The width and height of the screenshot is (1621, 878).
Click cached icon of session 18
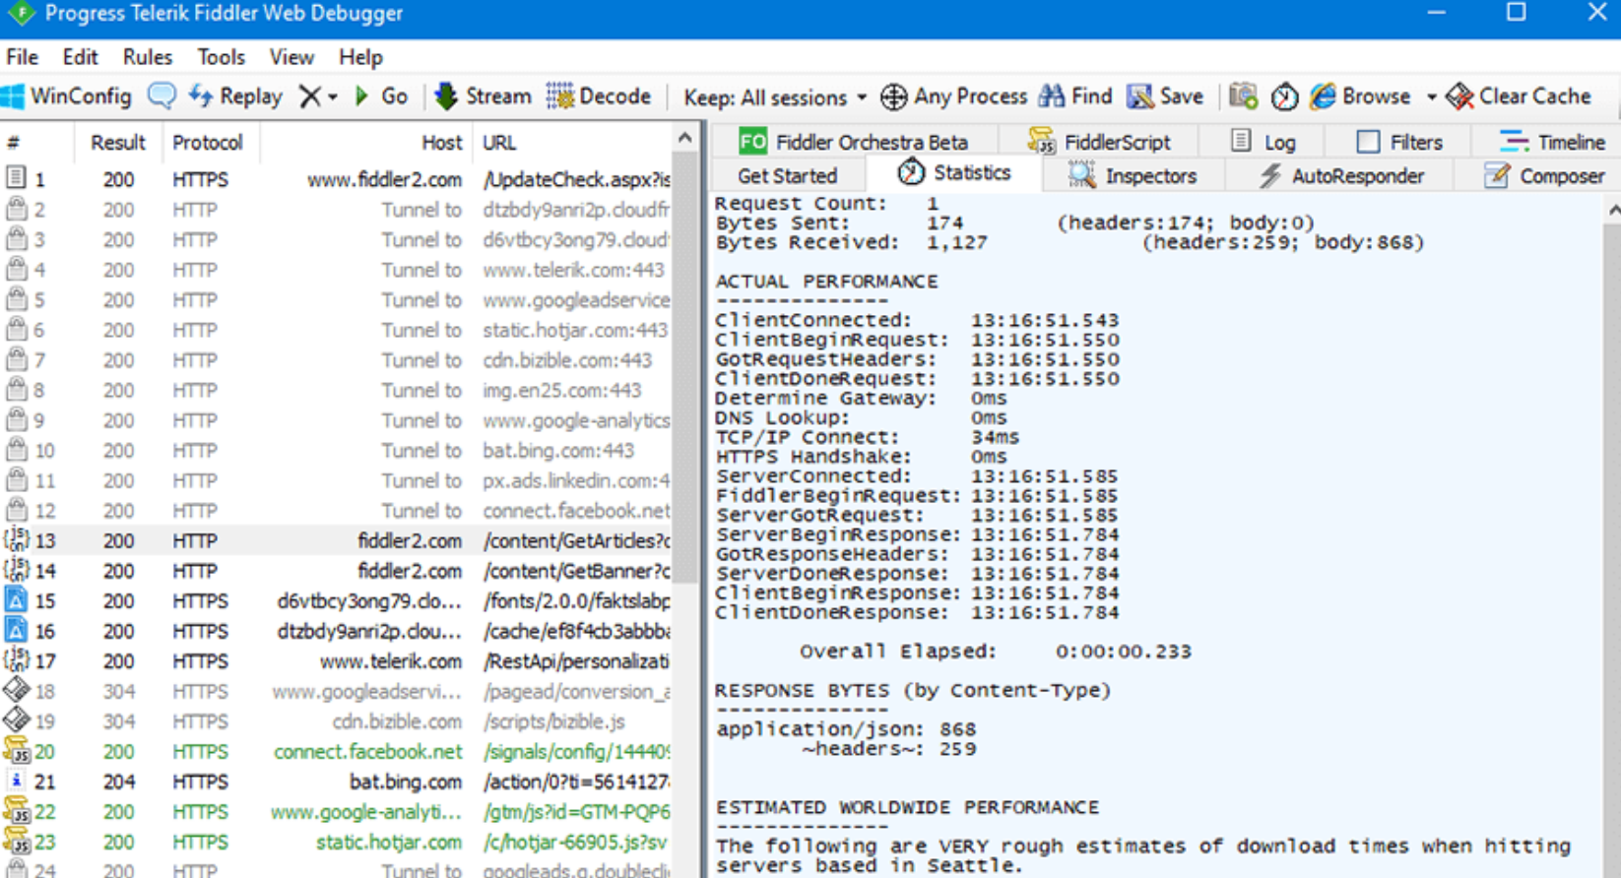coord(16,690)
